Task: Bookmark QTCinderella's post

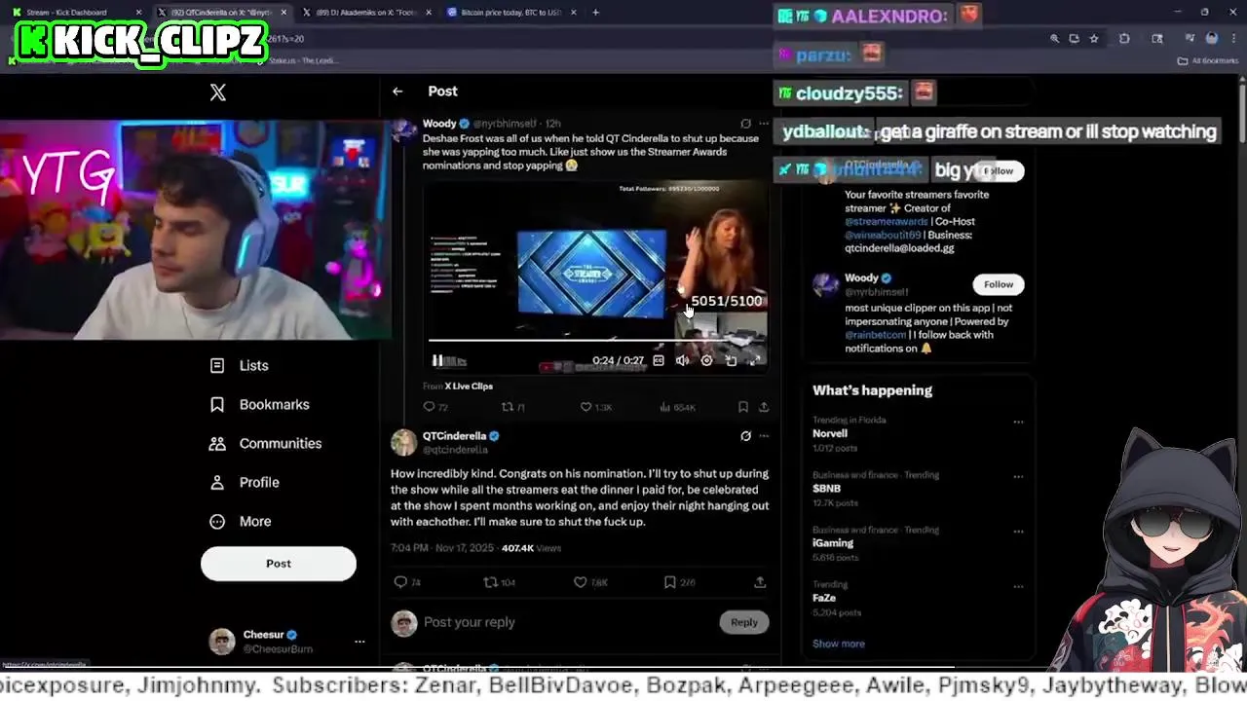Action: pyautogui.click(x=679, y=582)
